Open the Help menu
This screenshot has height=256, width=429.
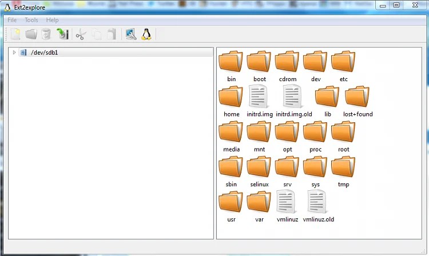[52, 20]
